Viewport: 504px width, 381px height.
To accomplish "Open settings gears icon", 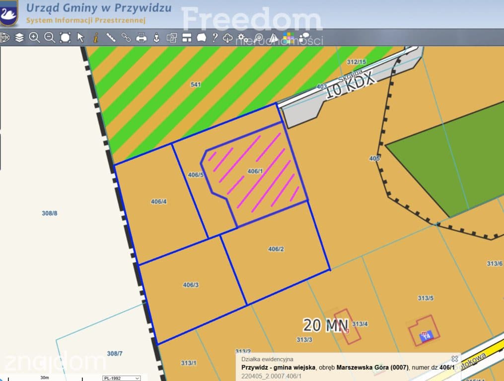I will pos(243,38).
